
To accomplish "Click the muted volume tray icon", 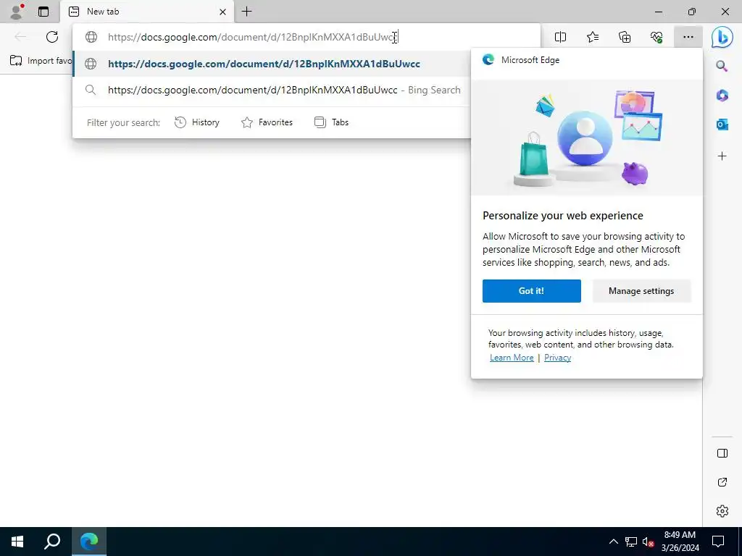I will 648,542.
